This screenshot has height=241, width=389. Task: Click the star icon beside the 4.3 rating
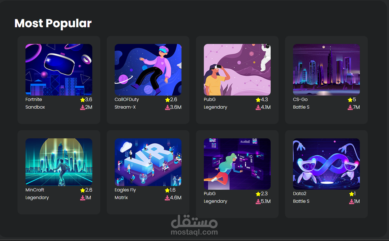click(258, 100)
